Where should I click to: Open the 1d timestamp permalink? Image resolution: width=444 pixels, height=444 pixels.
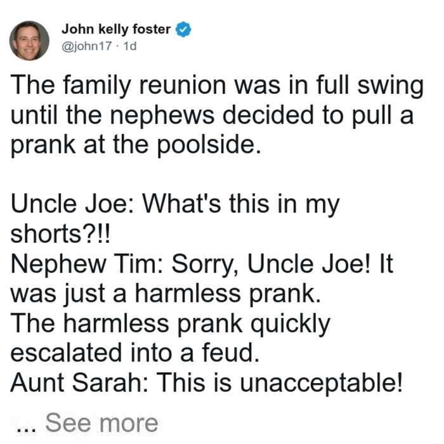(x=130, y=46)
